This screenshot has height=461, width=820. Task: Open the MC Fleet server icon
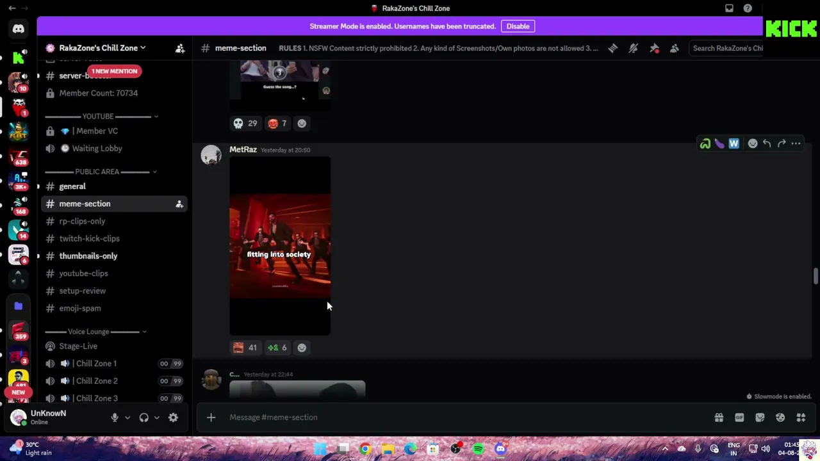pyautogui.click(x=18, y=131)
